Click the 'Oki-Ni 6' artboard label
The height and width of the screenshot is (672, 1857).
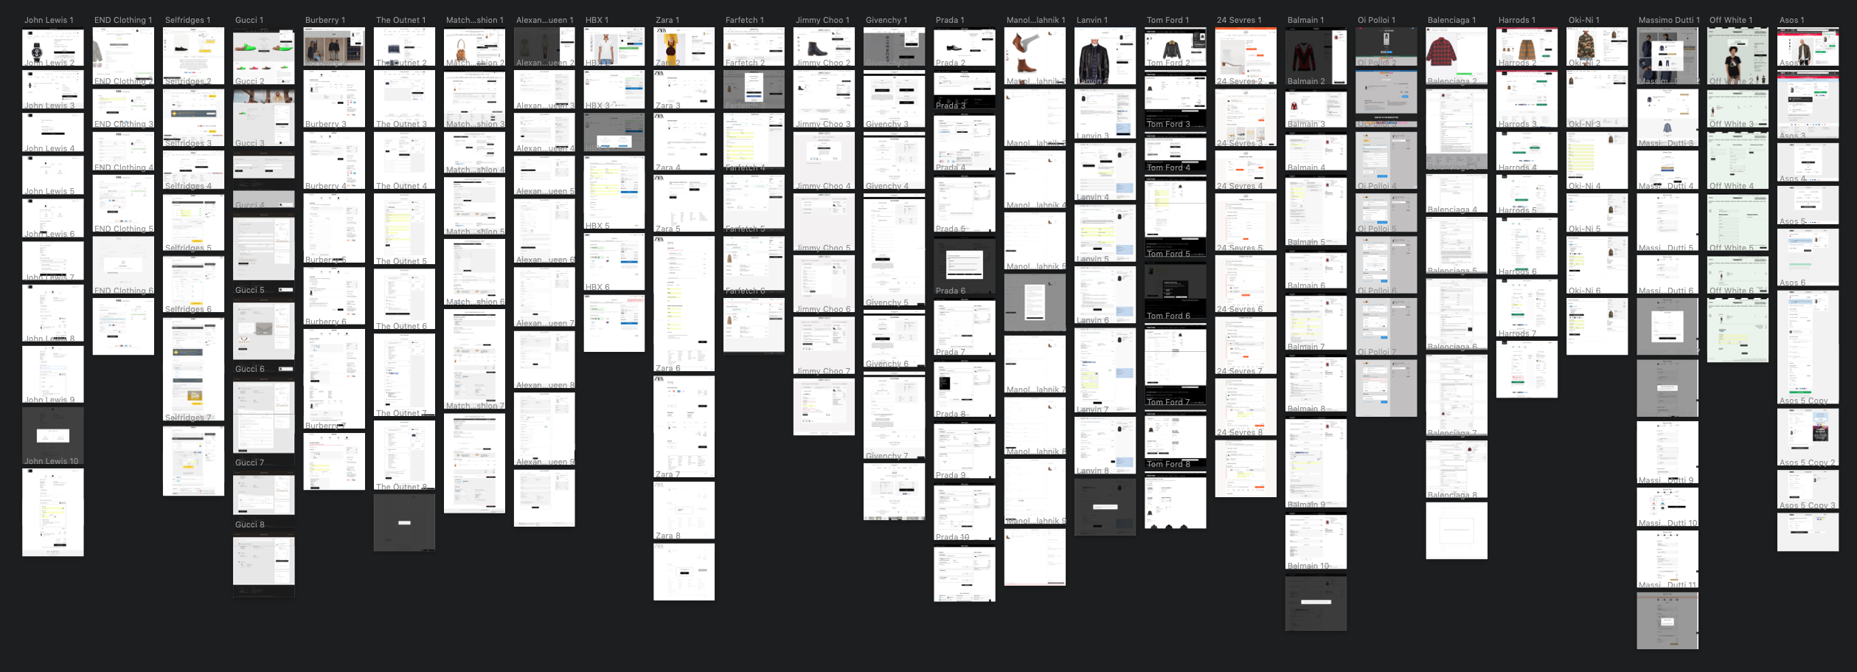pos(1584,291)
